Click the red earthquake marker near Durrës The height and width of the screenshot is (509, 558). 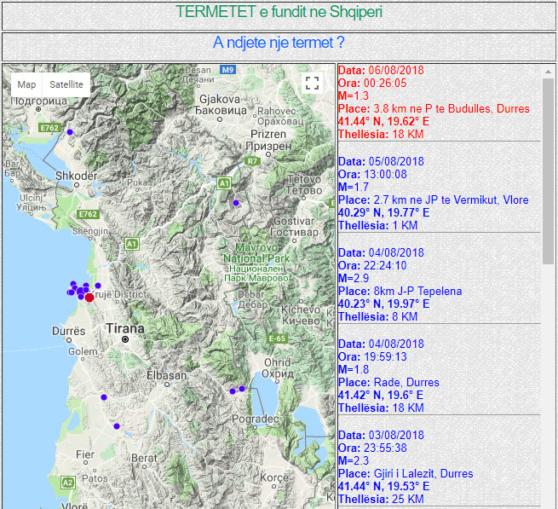pyautogui.click(x=89, y=297)
